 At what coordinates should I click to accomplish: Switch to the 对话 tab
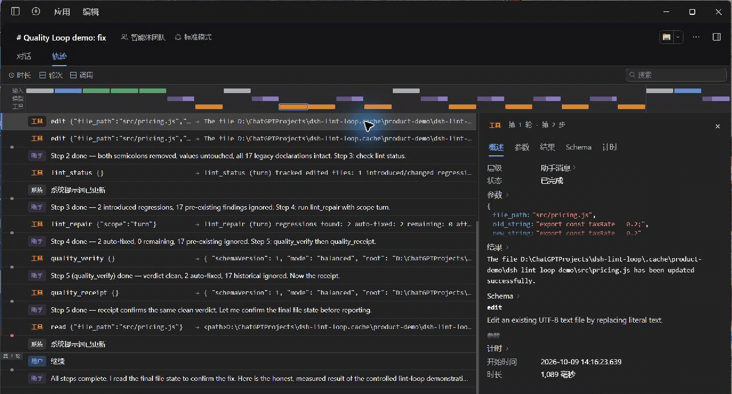tap(24, 56)
